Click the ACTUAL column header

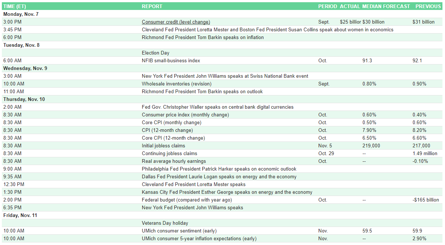pos(350,6)
